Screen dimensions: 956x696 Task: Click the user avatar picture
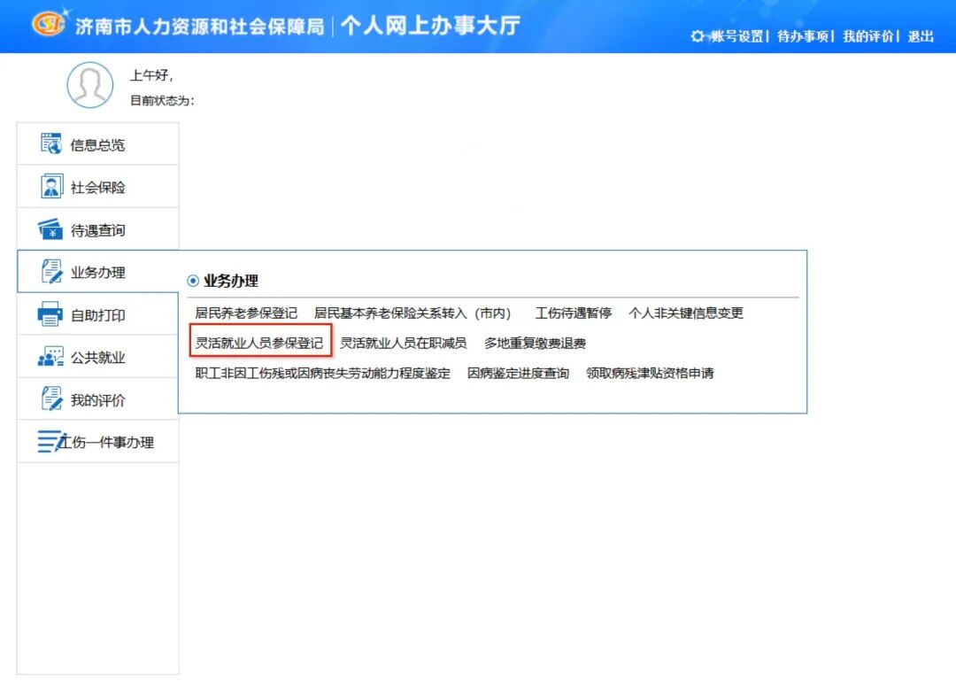click(90, 85)
